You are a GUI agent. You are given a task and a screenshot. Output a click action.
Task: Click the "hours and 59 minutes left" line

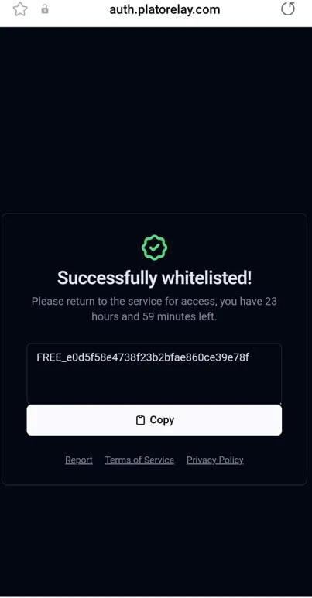(154, 316)
